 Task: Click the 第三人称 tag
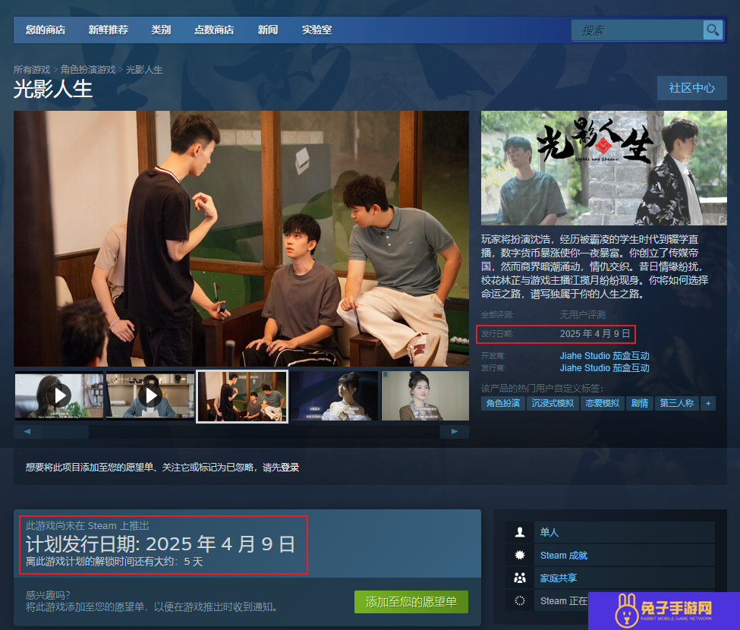point(677,403)
